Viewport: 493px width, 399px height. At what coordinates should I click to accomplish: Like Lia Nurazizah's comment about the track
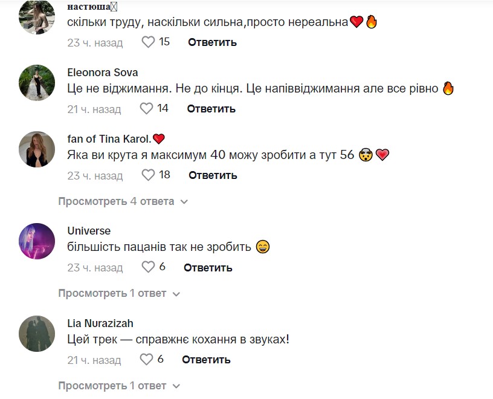click(x=146, y=360)
